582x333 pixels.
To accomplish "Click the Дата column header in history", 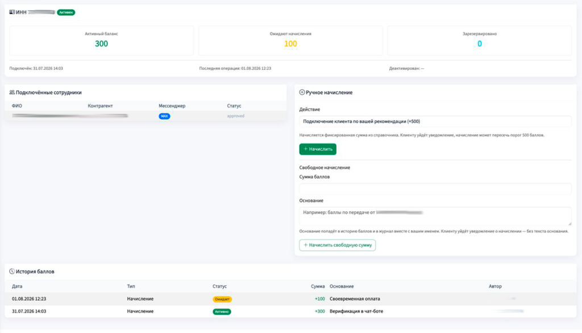I will pos(17,286).
